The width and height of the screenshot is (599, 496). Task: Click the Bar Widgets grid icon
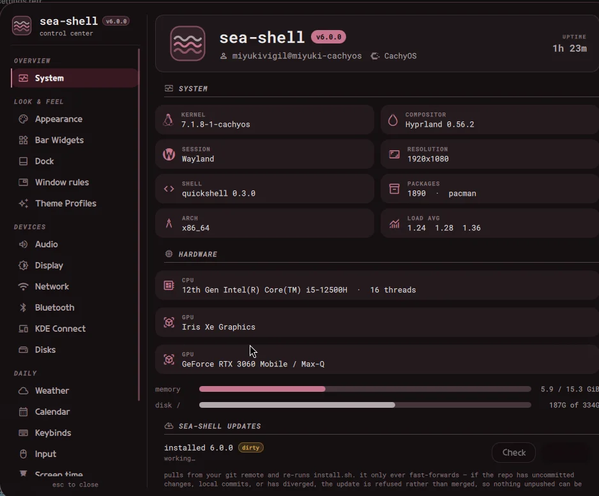pos(23,140)
